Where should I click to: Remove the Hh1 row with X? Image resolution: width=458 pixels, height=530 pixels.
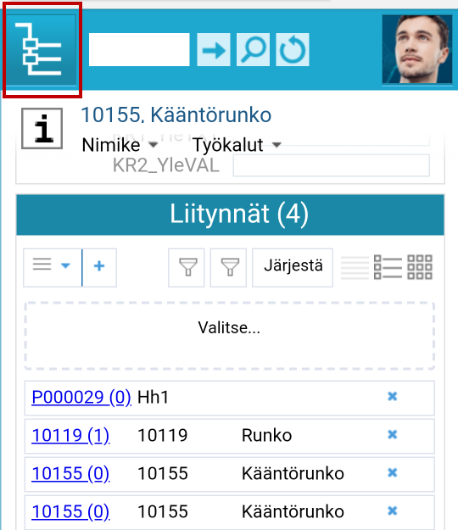coord(392,396)
